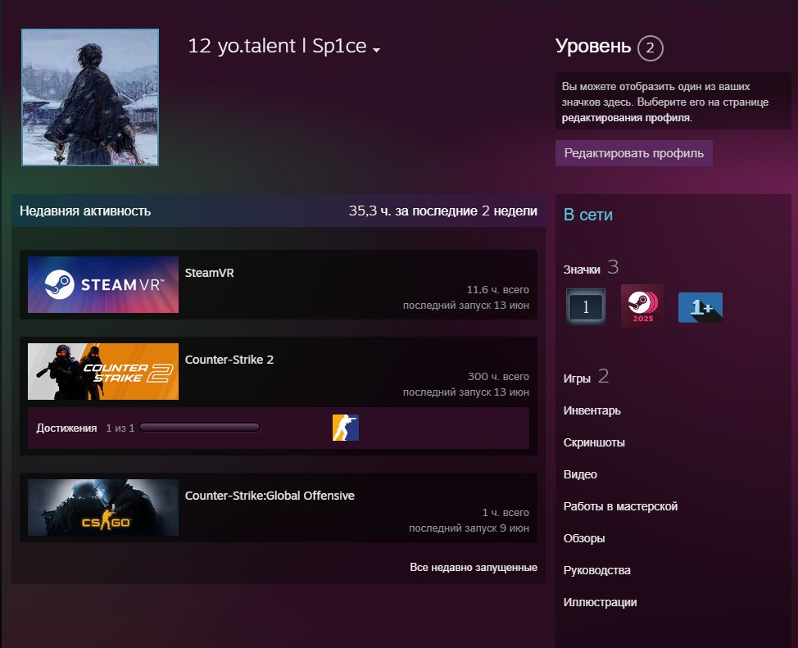Open the Руководства link
Viewport: 798px width, 648px height.
597,570
